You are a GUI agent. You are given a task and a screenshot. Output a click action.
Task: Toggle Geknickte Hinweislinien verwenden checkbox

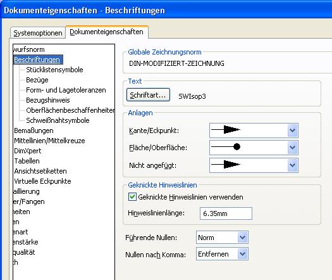pos(132,197)
